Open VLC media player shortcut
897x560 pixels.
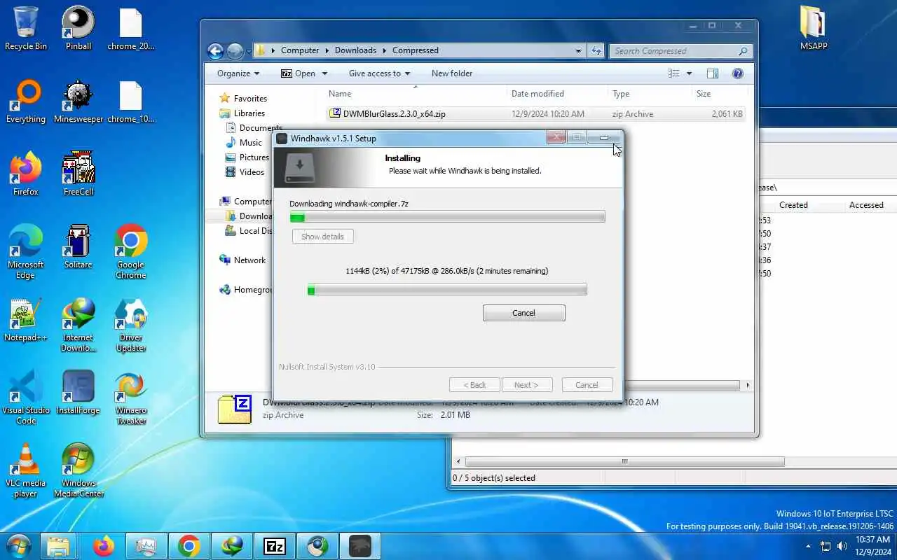point(25,470)
